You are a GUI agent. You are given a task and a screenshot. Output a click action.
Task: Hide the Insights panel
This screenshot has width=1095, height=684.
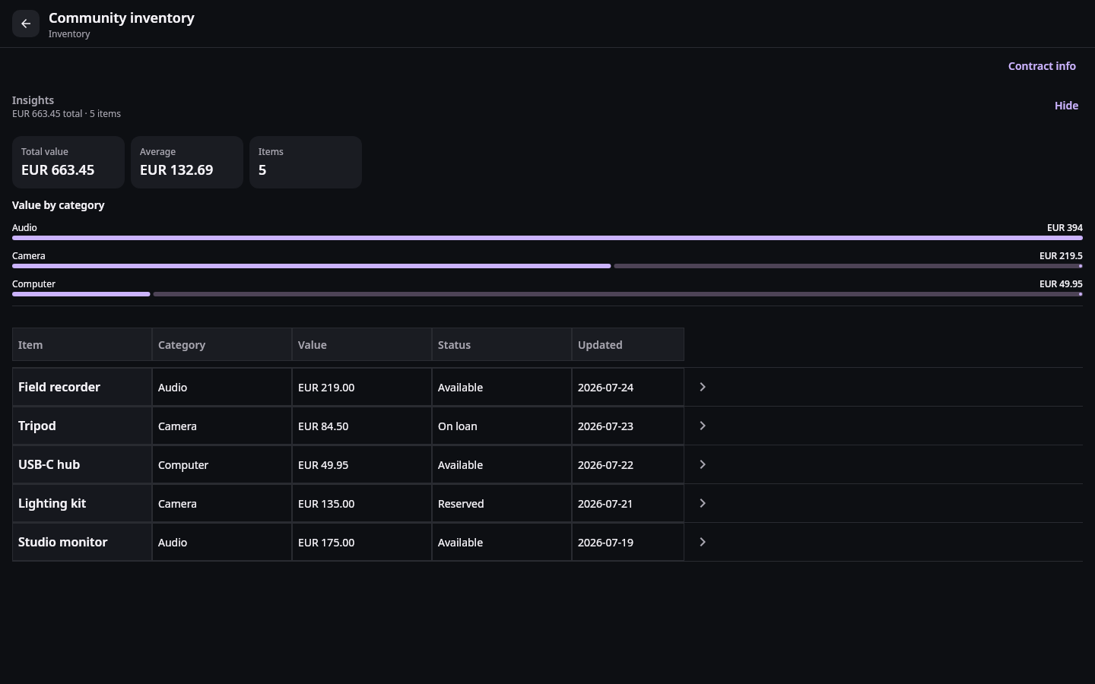tap(1066, 106)
